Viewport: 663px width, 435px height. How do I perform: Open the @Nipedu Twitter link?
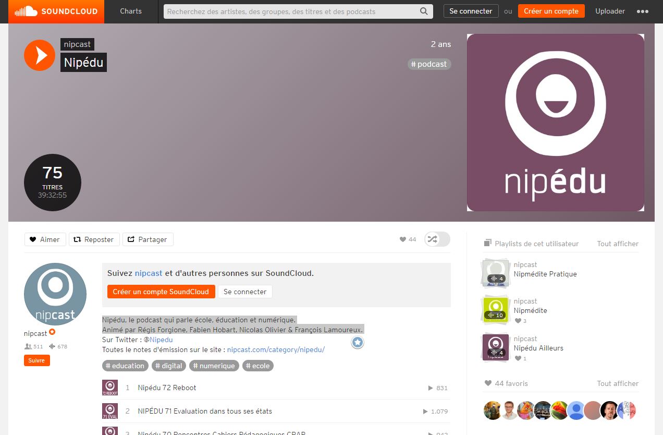[161, 340]
